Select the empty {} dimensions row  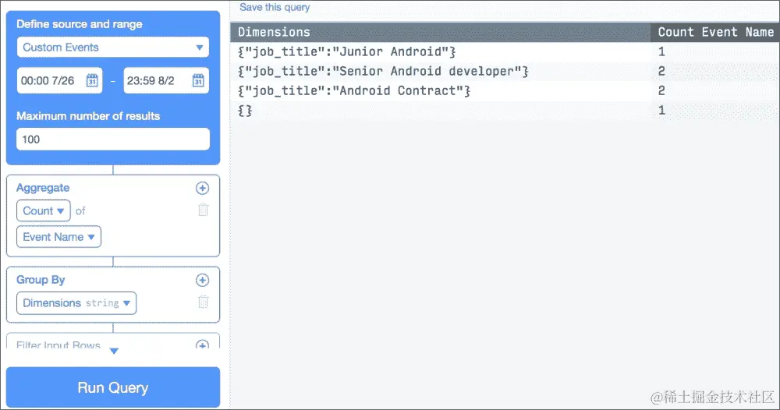(505, 110)
